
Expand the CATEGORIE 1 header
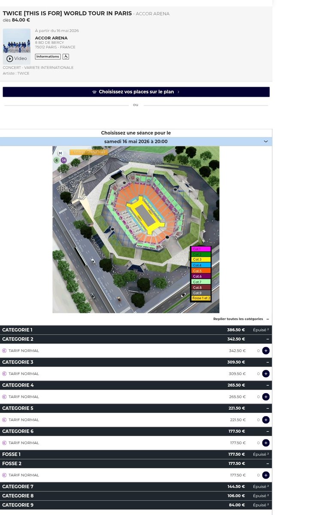click(x=136, y=330)
